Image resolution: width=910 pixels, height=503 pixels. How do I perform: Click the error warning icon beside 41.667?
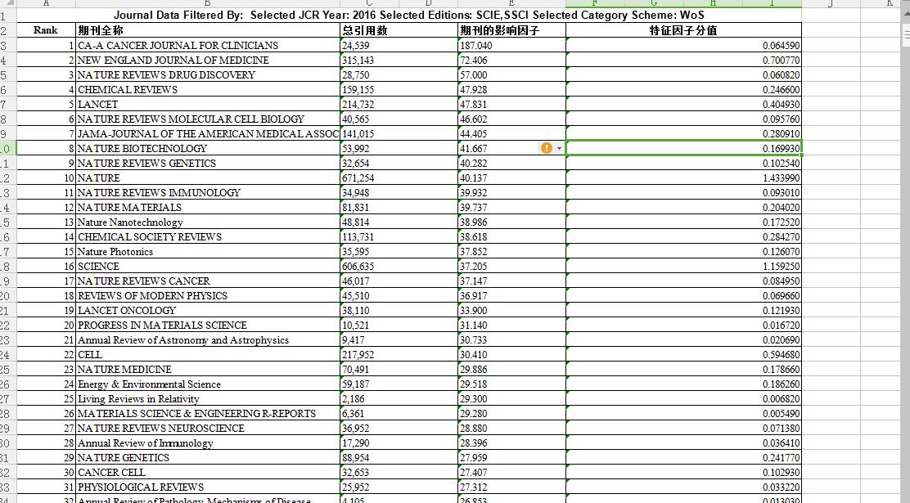pos(546,148)
